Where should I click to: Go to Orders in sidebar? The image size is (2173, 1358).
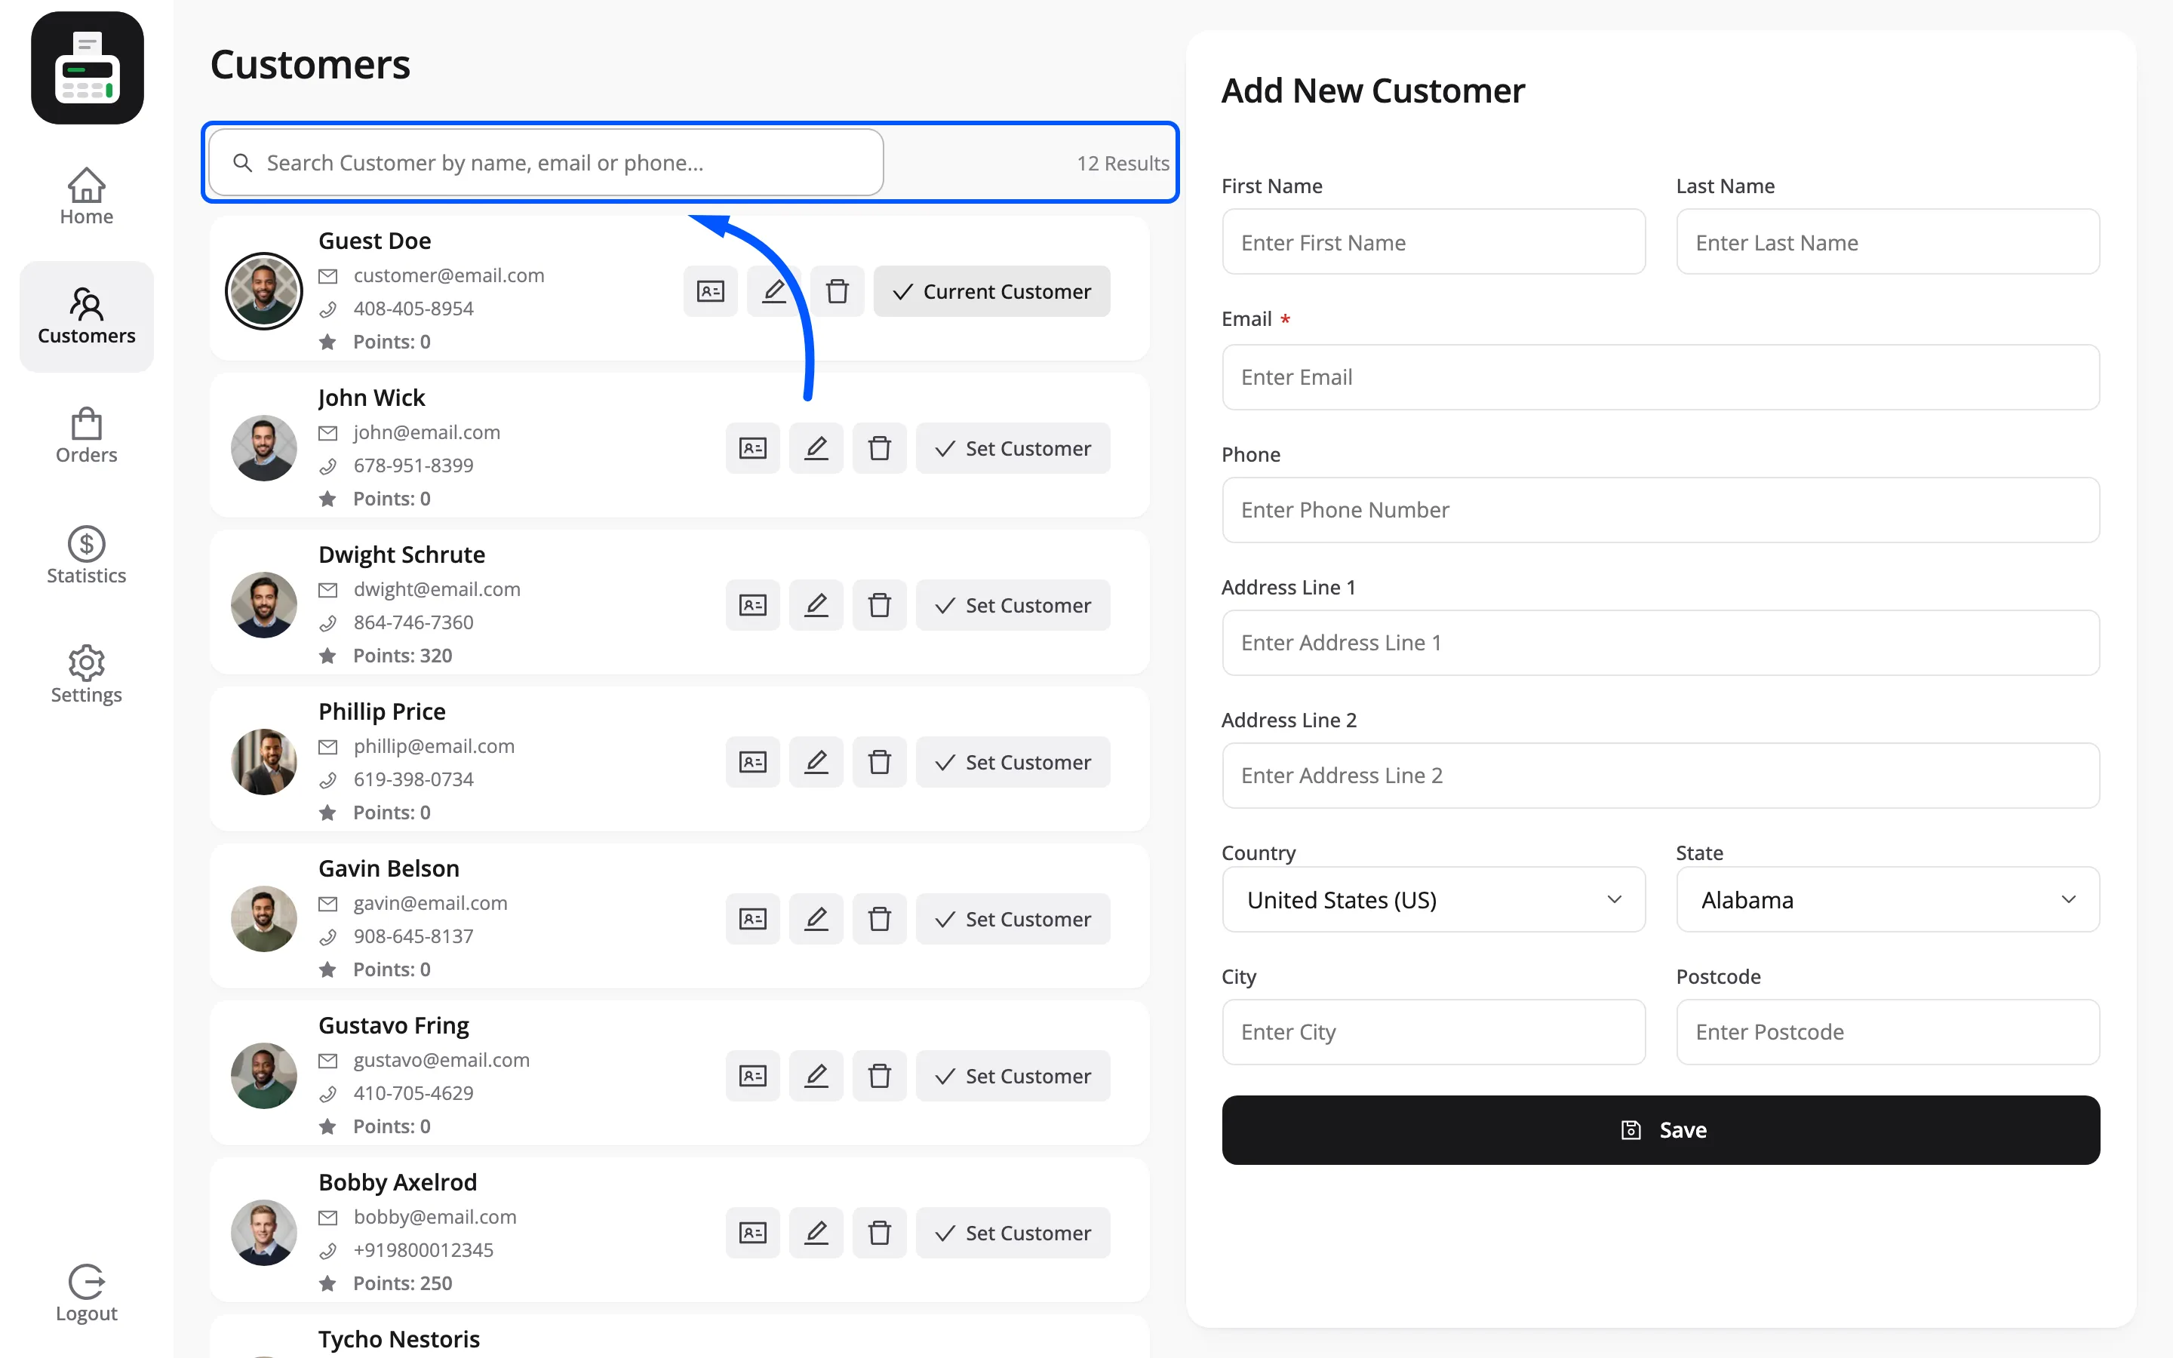86,435
